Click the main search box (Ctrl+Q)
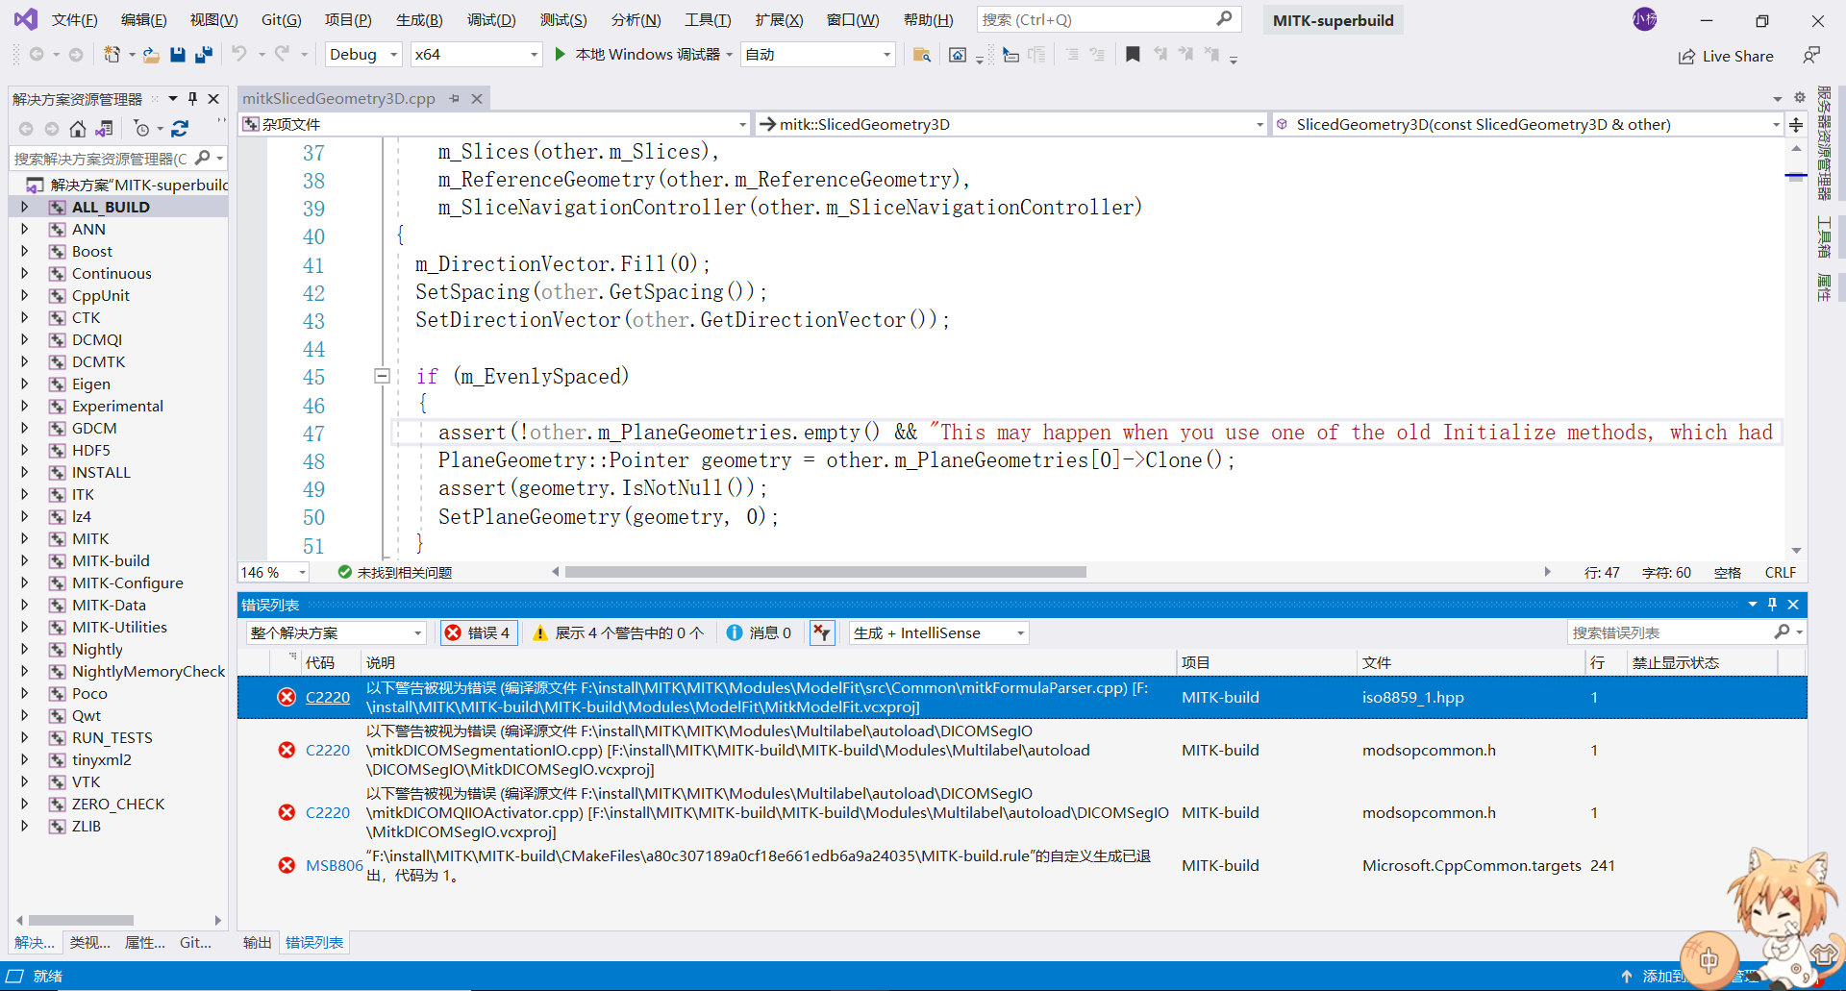Screen dimensions: 1846x991 pos(1109,19)
